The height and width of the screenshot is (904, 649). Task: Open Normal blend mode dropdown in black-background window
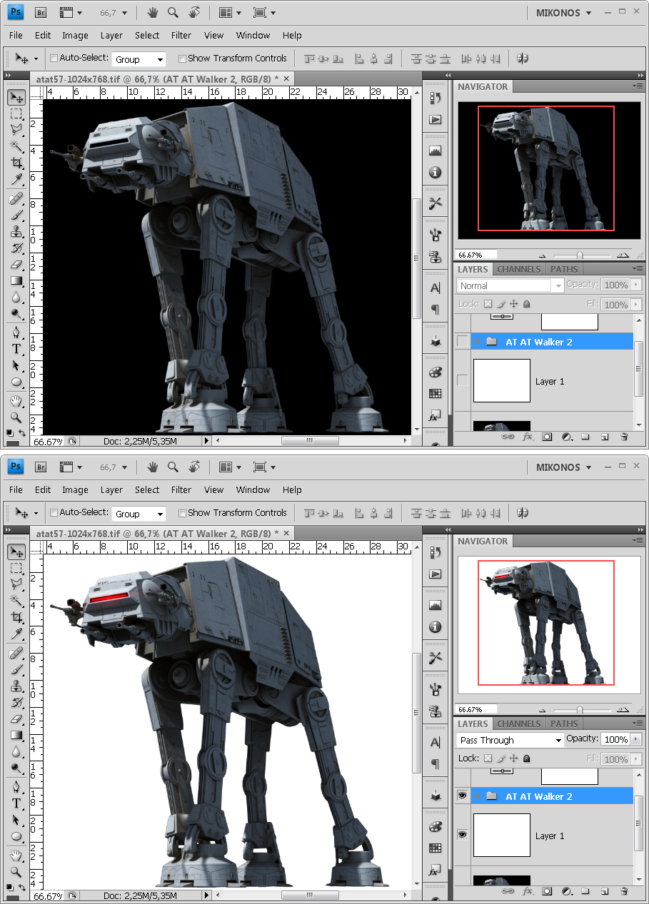coord(510,285)
